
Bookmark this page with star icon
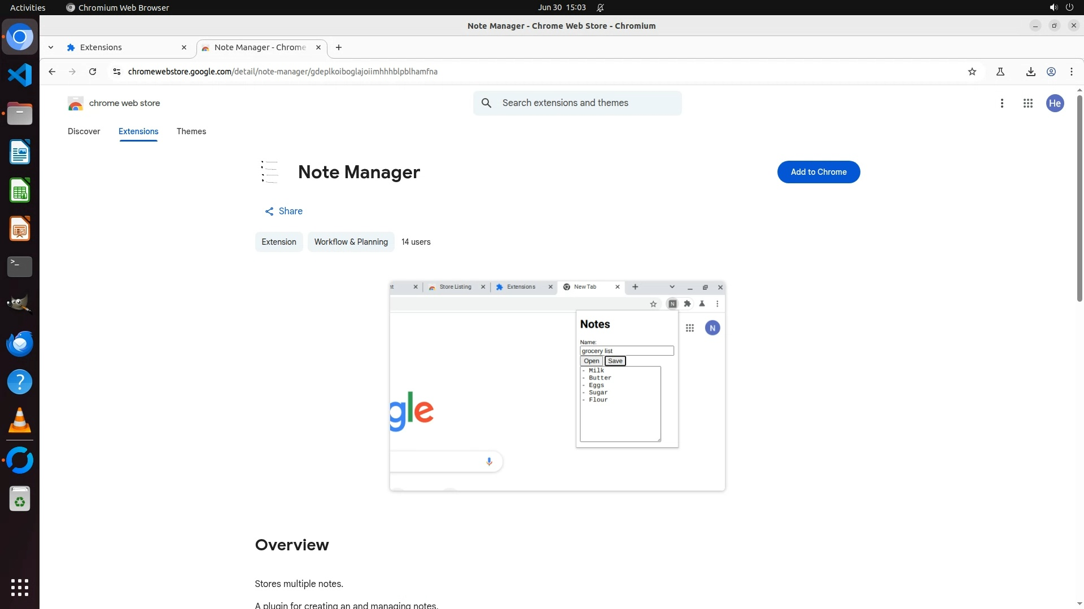click(x=972, y=72)
